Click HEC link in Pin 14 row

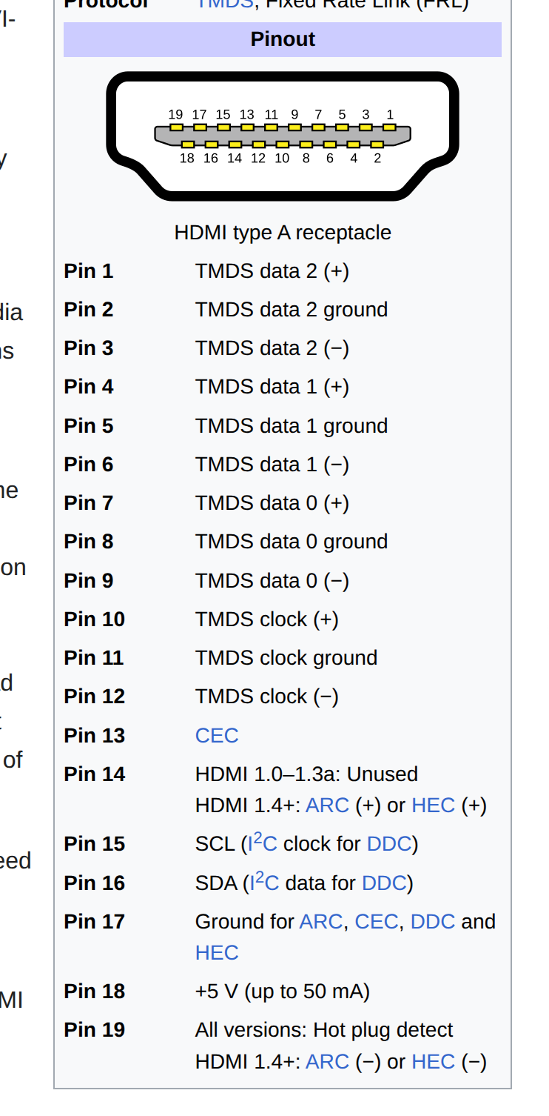pos(433,806)
